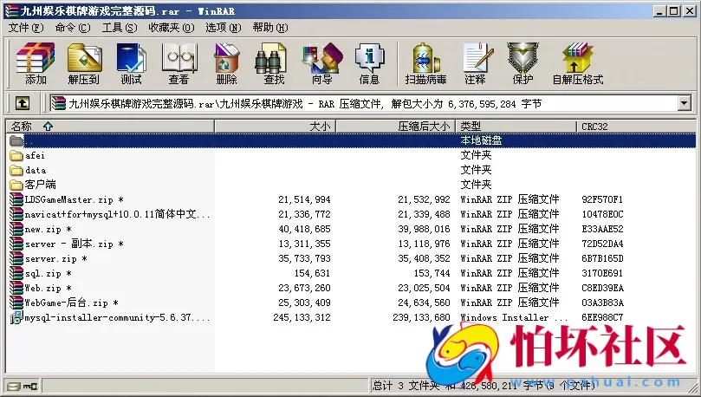The width and height of the screenshot is (701, 397).
Task: Click the size value 245,133,312
Action: pos(302,317)
